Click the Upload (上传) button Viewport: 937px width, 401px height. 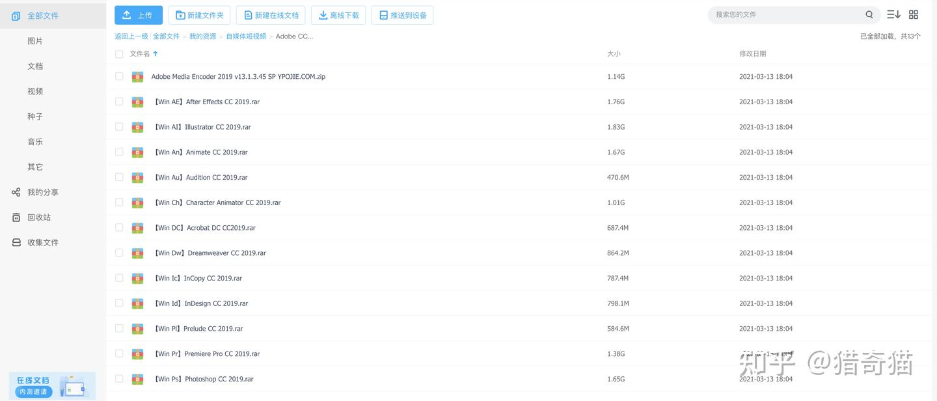139,15
